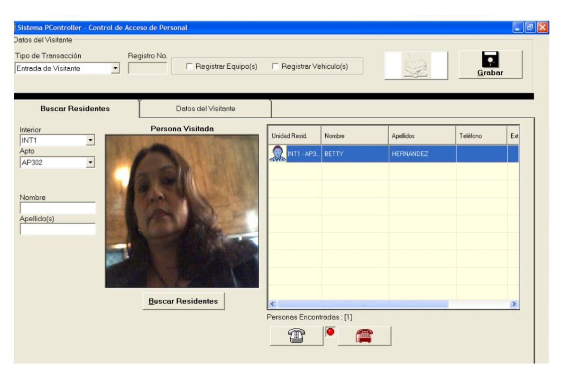569x379 pixels.
Task: Click the Apellido(s) text input field
Action: pos(58,229)
